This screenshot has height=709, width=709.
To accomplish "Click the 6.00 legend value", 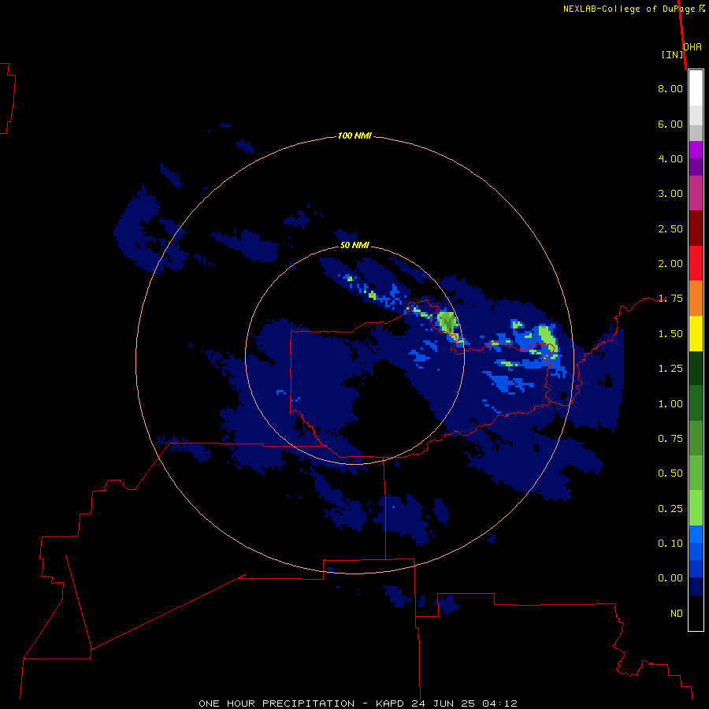I will [670, 124].
